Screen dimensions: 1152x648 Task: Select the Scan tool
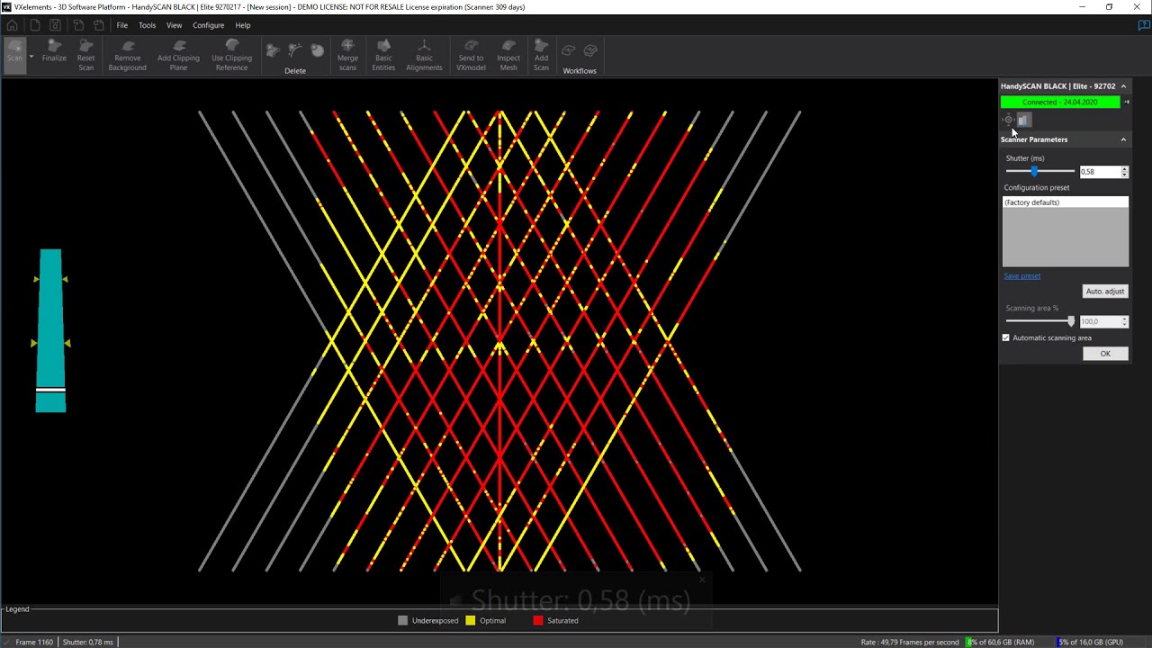(14, 54)
